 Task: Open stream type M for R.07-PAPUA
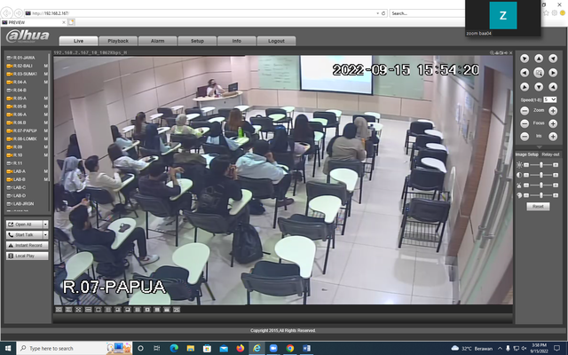46,130
